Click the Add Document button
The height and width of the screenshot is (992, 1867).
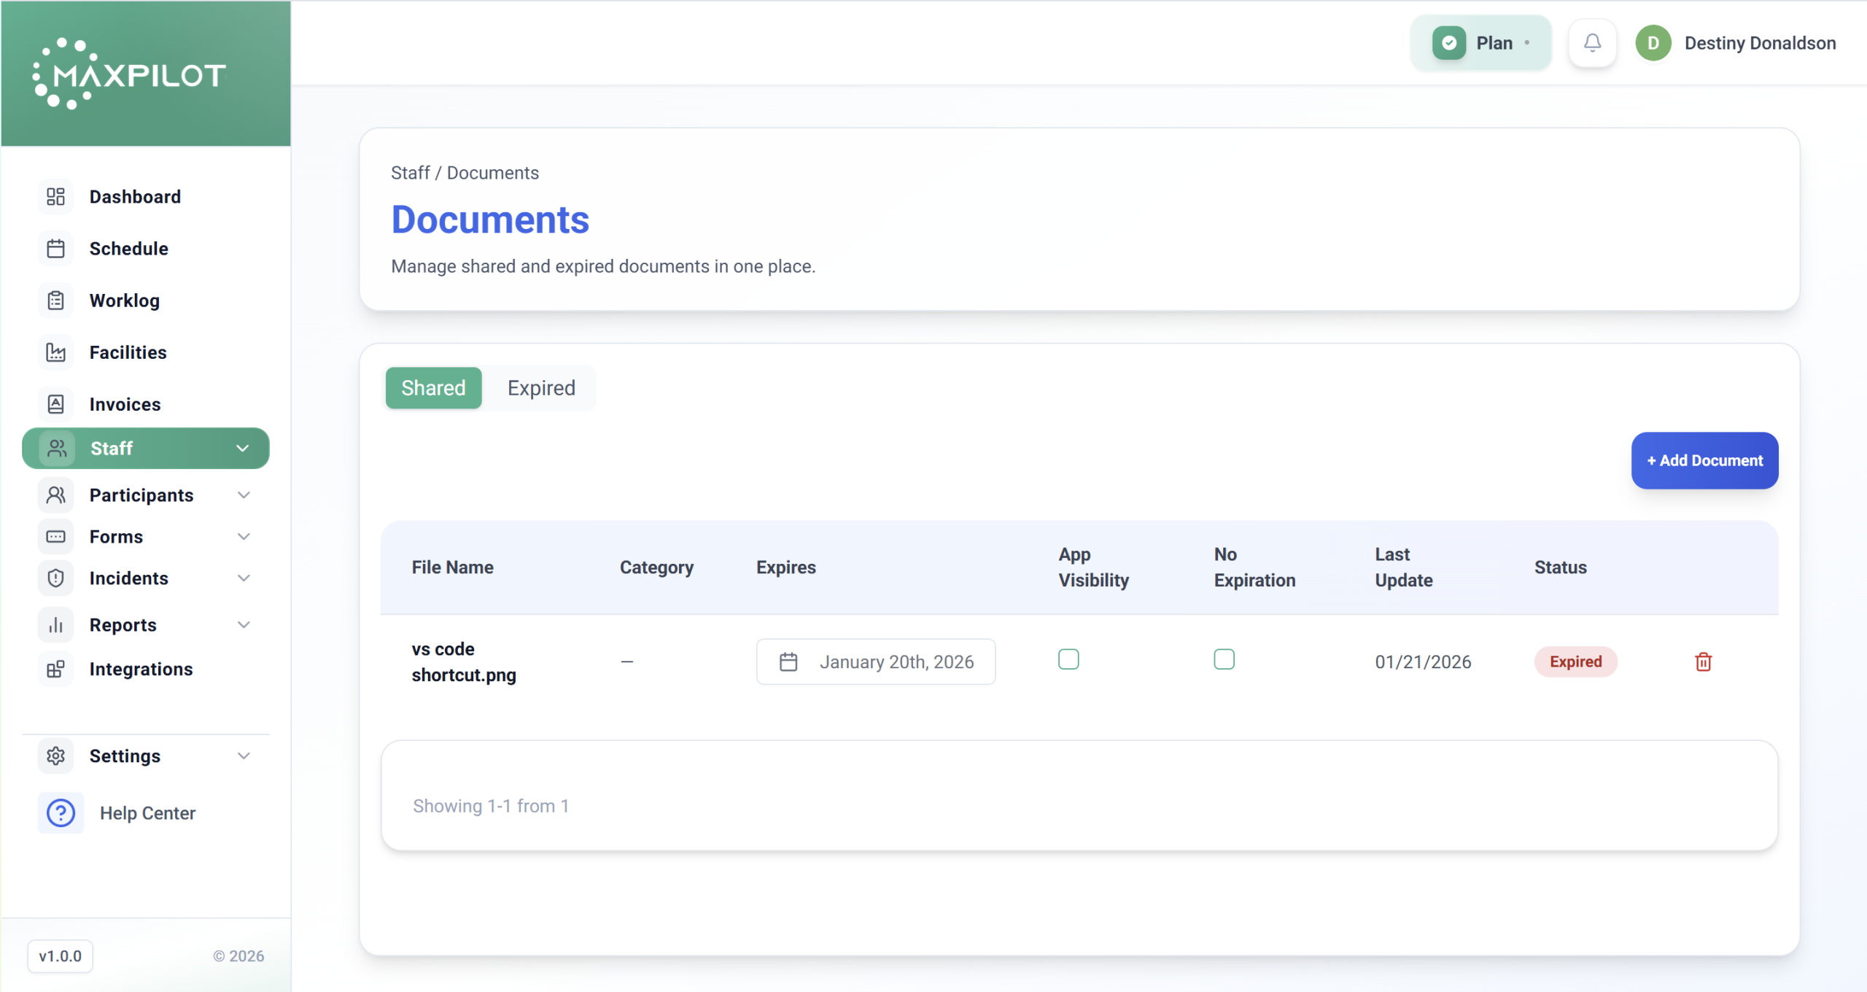(x=1704, y=460)
